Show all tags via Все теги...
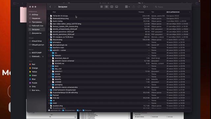The width and height of the screenshot is (211, 119). click(x=36, y=90)
